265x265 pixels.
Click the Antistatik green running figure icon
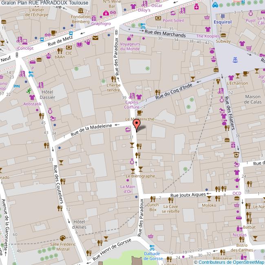(29, 92)
